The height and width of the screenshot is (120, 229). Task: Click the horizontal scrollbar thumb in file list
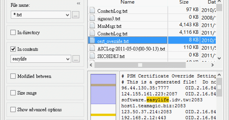pyautogui.click(x=140, y=65)
